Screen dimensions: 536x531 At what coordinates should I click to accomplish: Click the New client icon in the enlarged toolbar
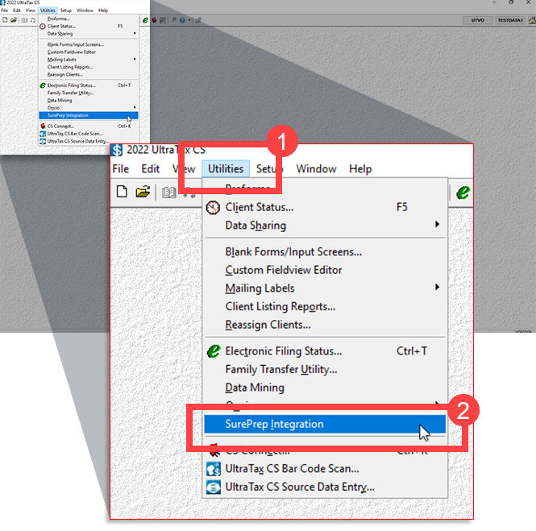click(x=122, y=192)
